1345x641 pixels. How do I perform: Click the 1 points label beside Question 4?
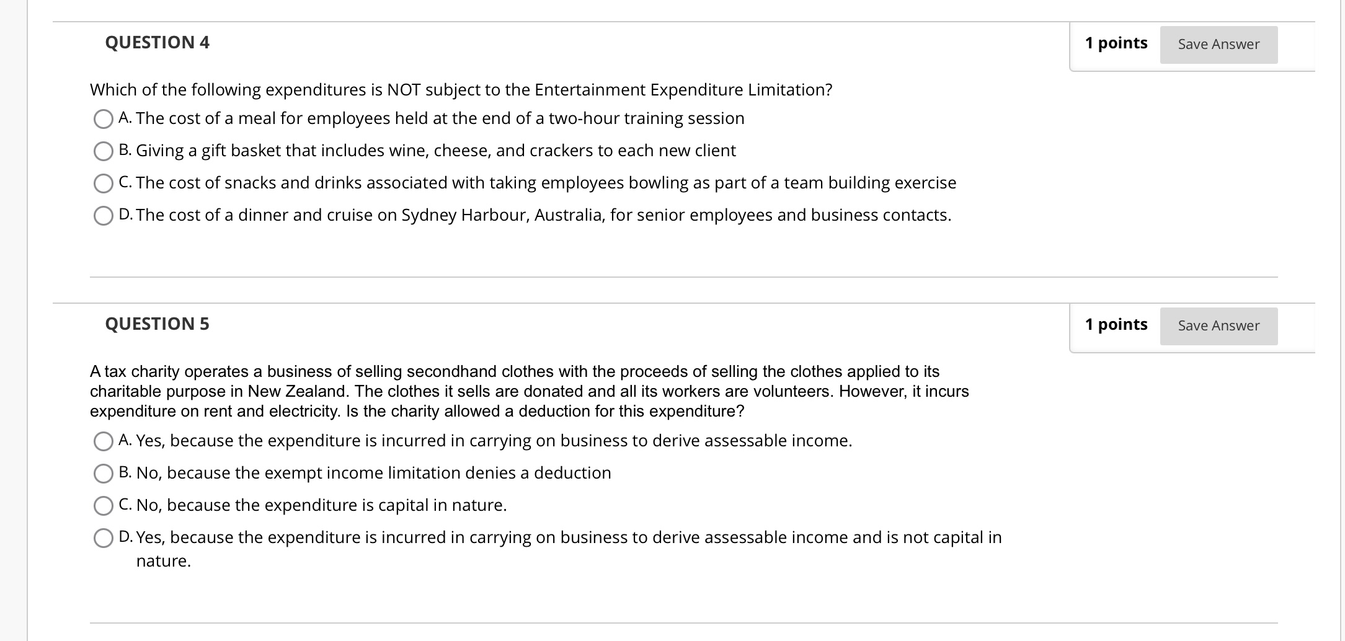(1116, 43)
